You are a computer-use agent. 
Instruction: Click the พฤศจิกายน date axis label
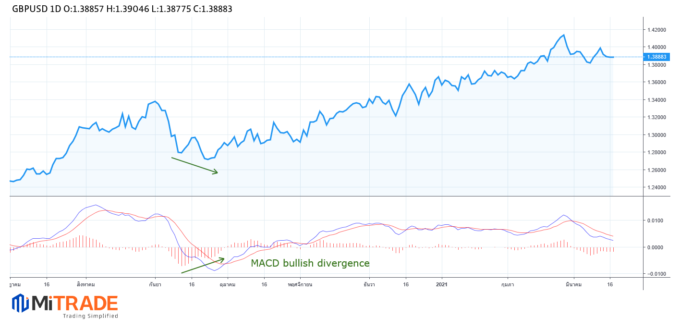click(x=300, y=284)
